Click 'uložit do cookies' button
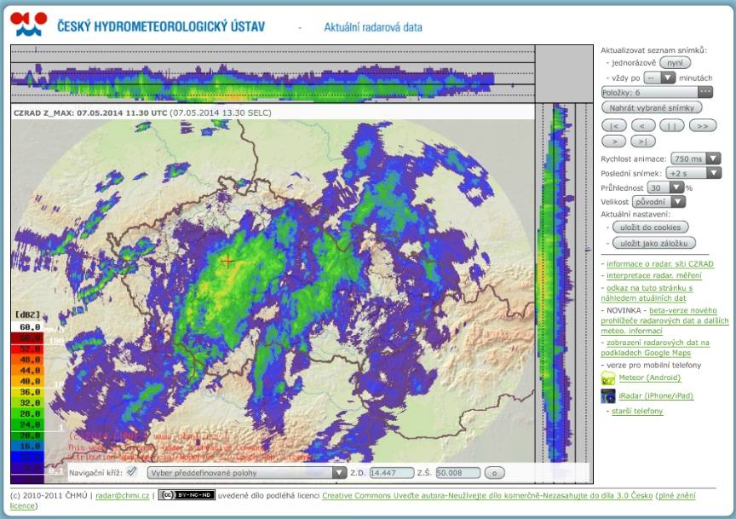Image resolution: width=736 pixels, height=519 pixels. [x=650, y=228]
